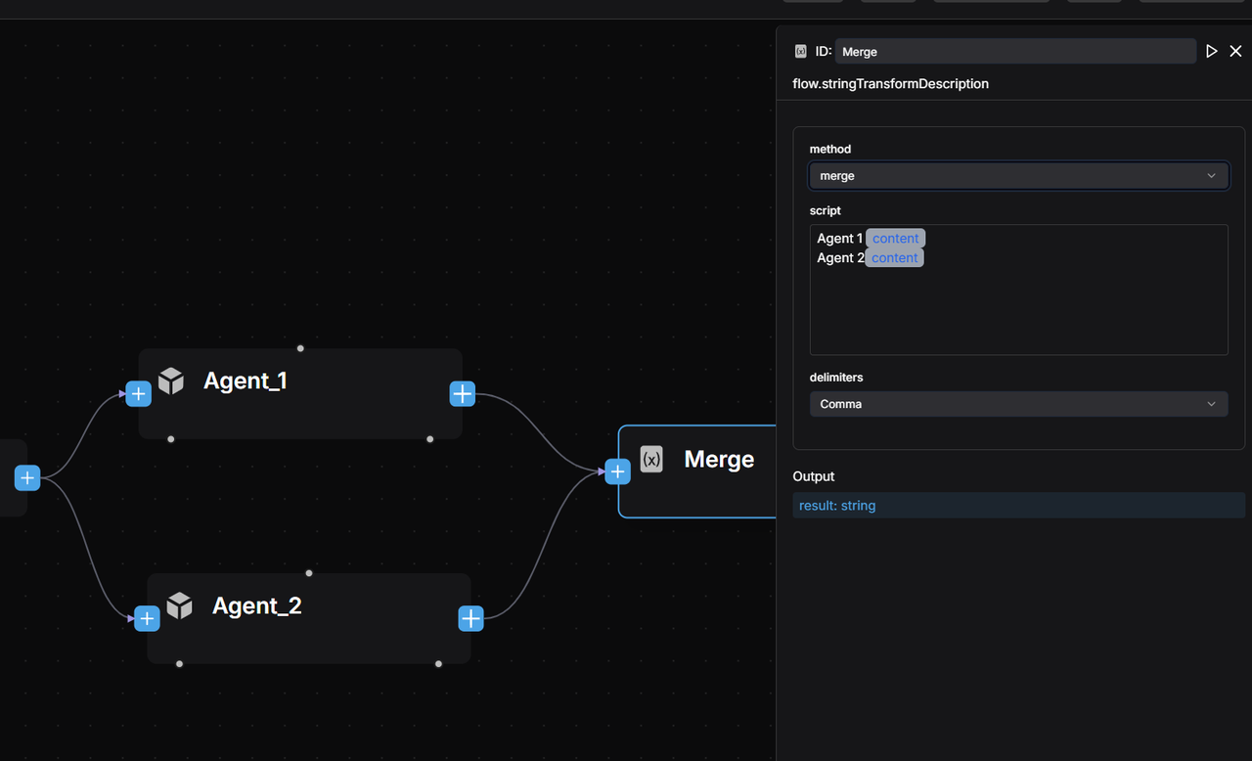The image size is (1252, 761).
Task: Click the plus input connector on Merge node
Action: click(617, 470)
